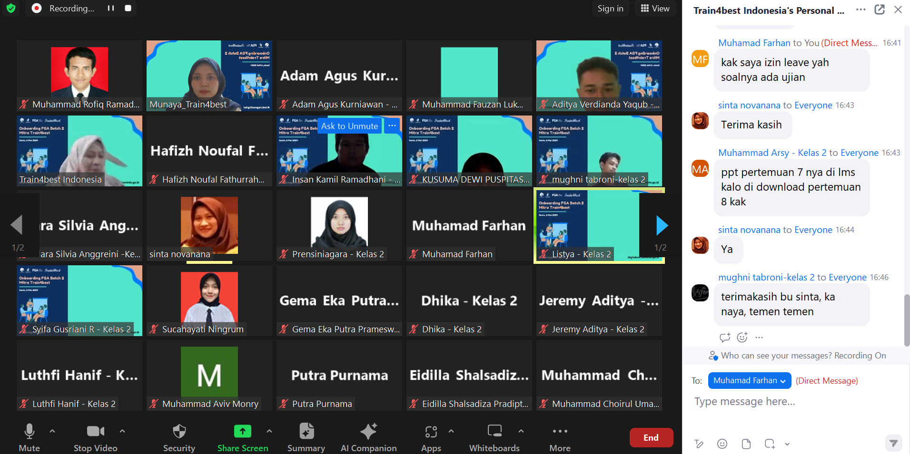Open the More toolbar menu
Viewport: 910px width, 454px height.
[x=560, y=432]
